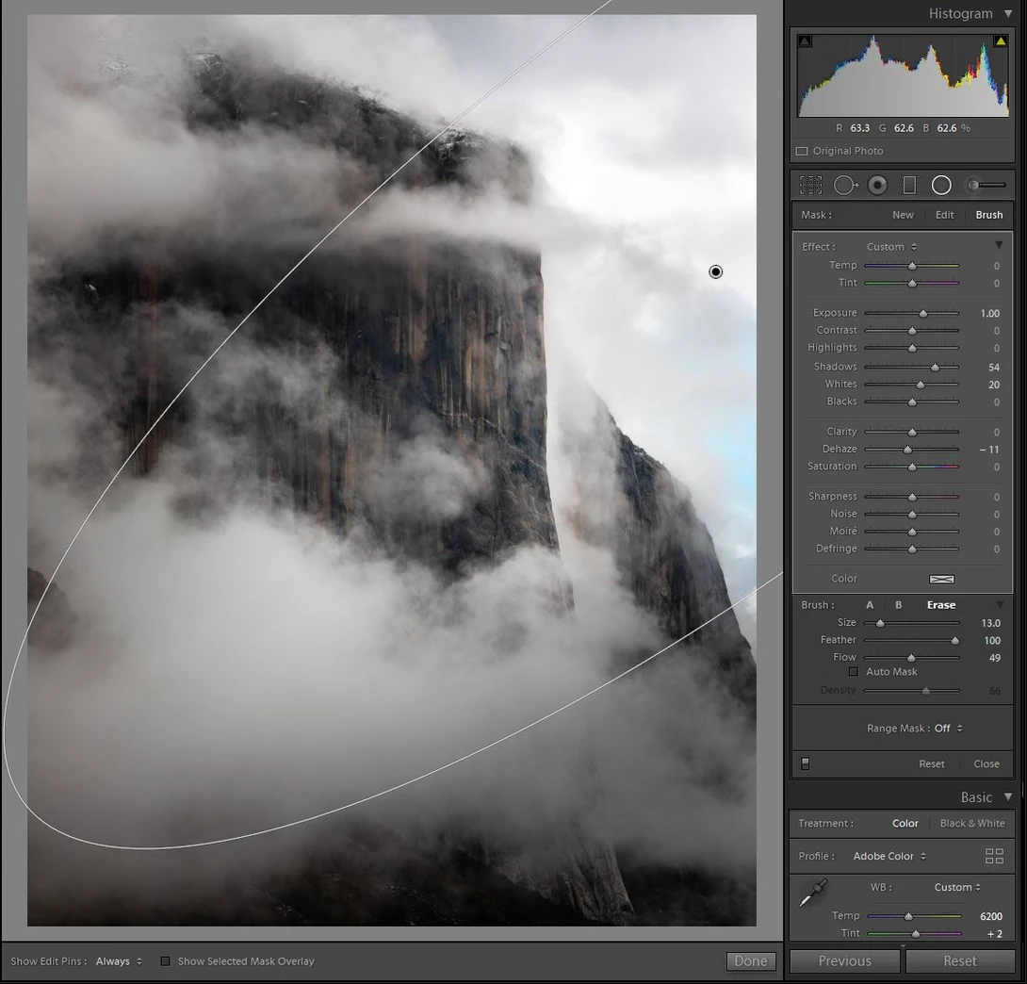The width and height of the screenshot is (1027, 984).
Task: Click the Feather value 100 field
Action: (x=992, y=641)
